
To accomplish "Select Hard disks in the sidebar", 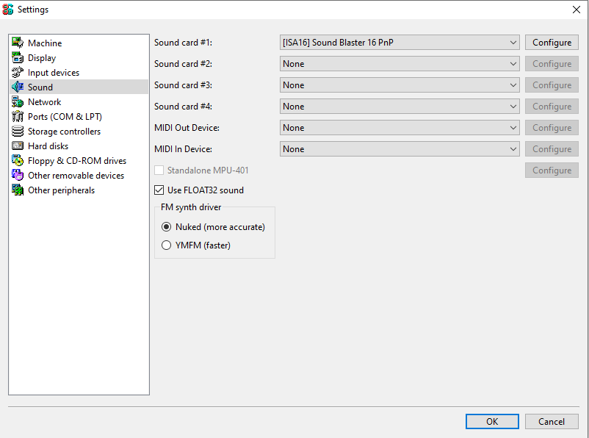I will click(x=48, y=146).
